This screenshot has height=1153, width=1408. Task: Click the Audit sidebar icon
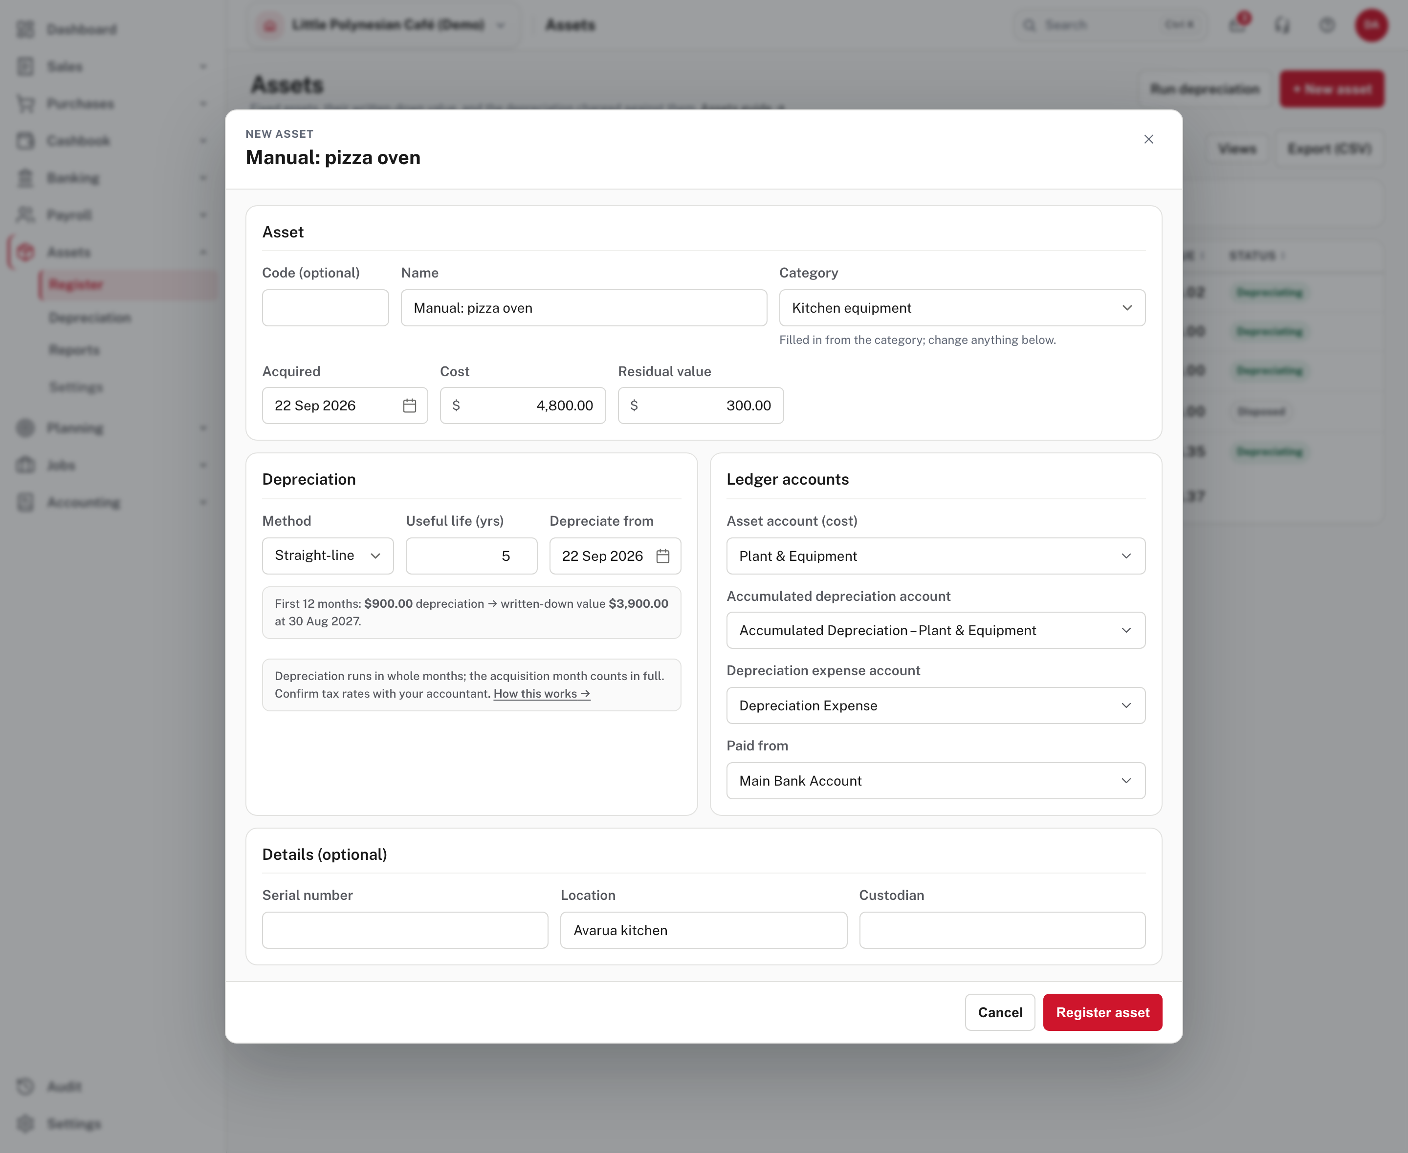[25, 1087]
